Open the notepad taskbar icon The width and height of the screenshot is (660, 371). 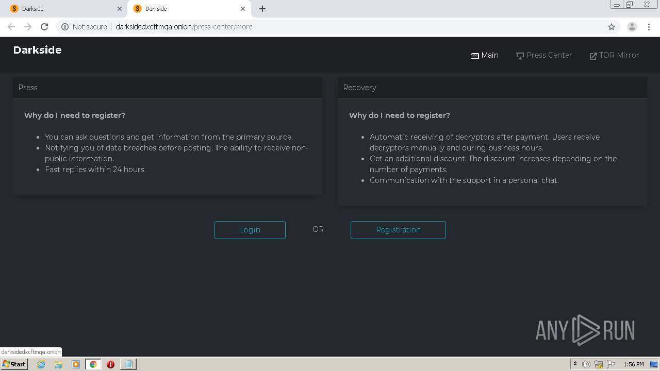[x=128, y=364]
